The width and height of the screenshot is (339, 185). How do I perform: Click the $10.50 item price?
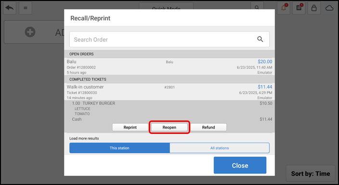coord(266,104)
